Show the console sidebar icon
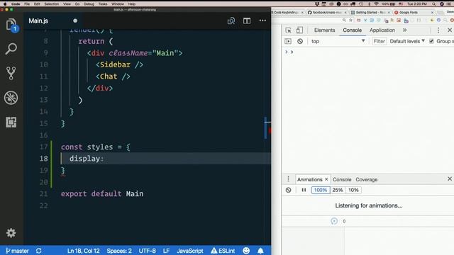This screenshot has height=255, width=454. (288, 41)
